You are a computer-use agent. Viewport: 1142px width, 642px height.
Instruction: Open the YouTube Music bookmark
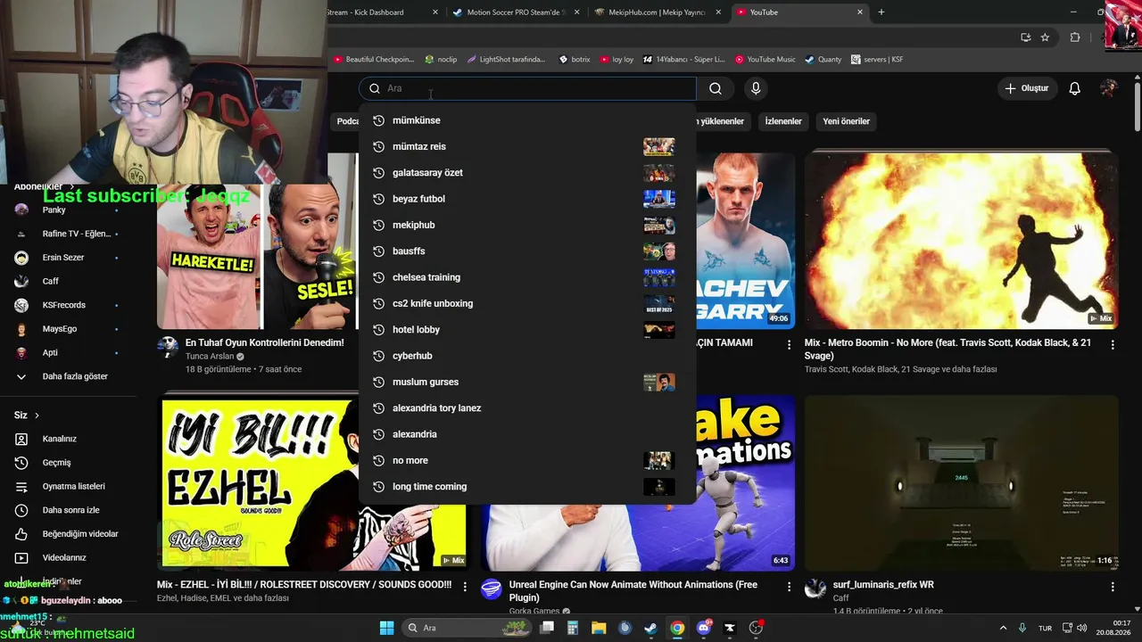point(765,60)
